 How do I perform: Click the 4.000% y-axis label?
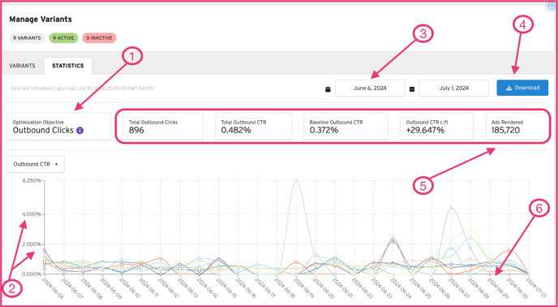(32, 214)
